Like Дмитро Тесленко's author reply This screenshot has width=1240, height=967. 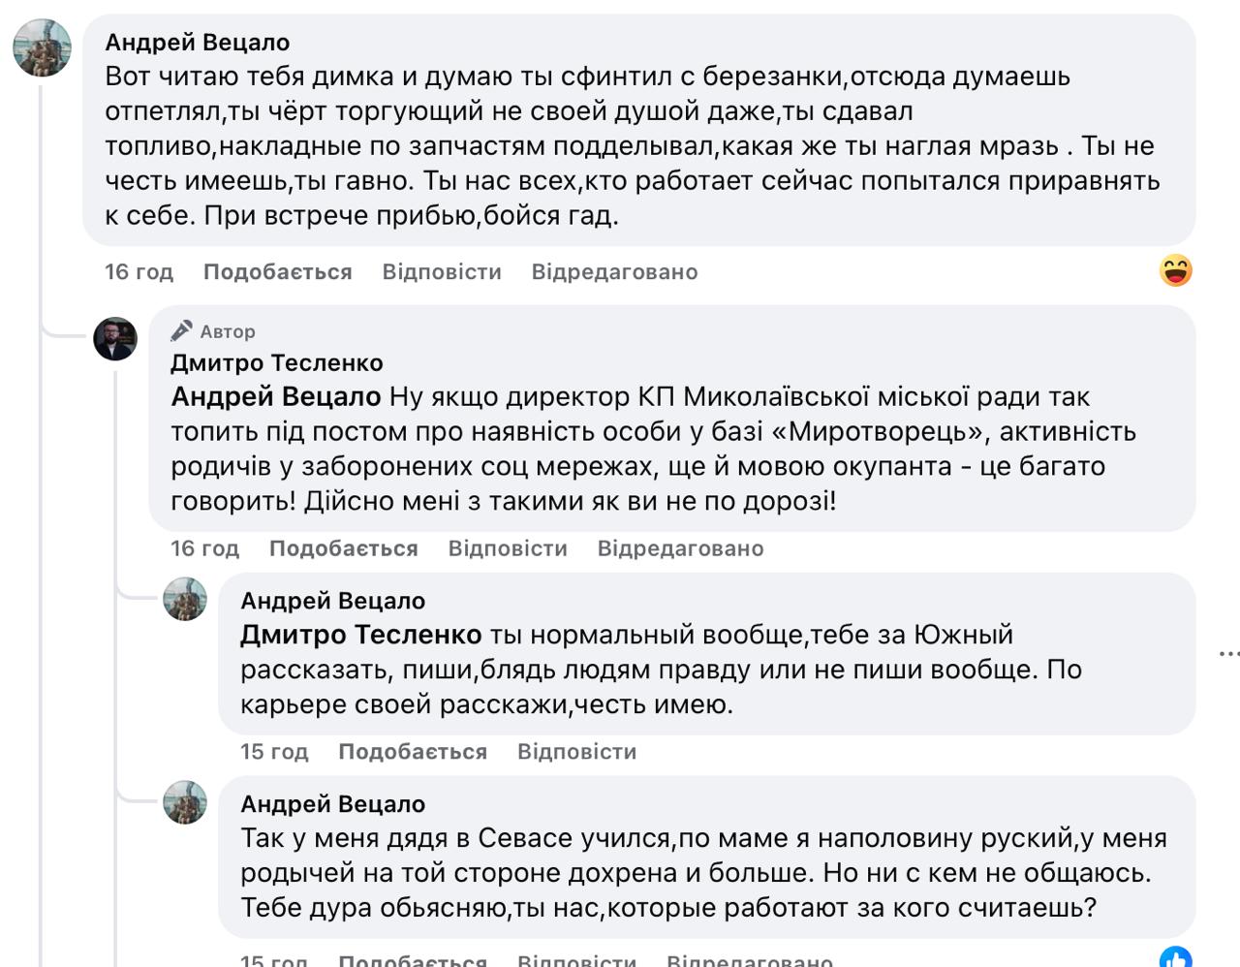[x=343, y=548]
